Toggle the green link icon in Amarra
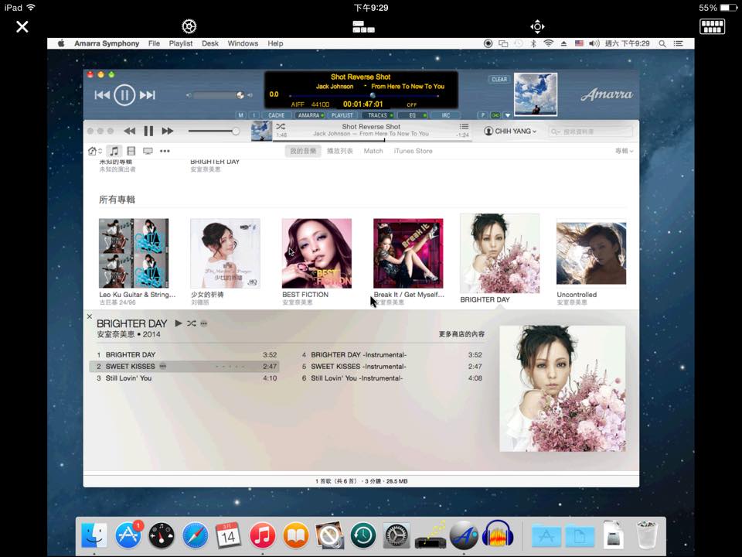This screenshot has width=742, height=557. (495, 115)
